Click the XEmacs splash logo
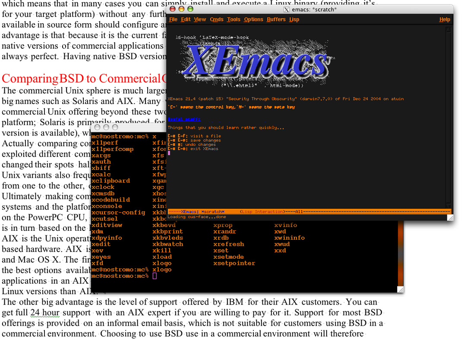464x339 pixels. pos(256,61)
